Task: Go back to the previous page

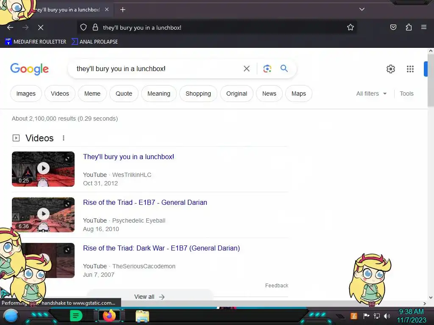Action: point(10,28)
